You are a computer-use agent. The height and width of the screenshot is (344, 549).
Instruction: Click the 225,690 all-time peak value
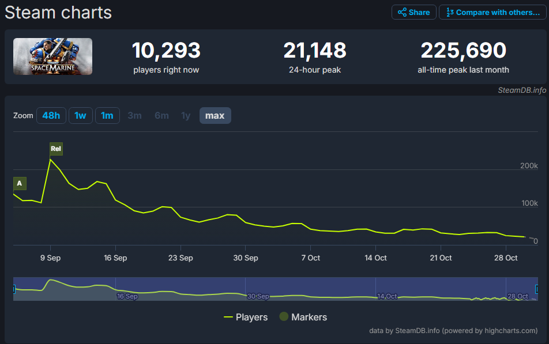coord(464,50)
